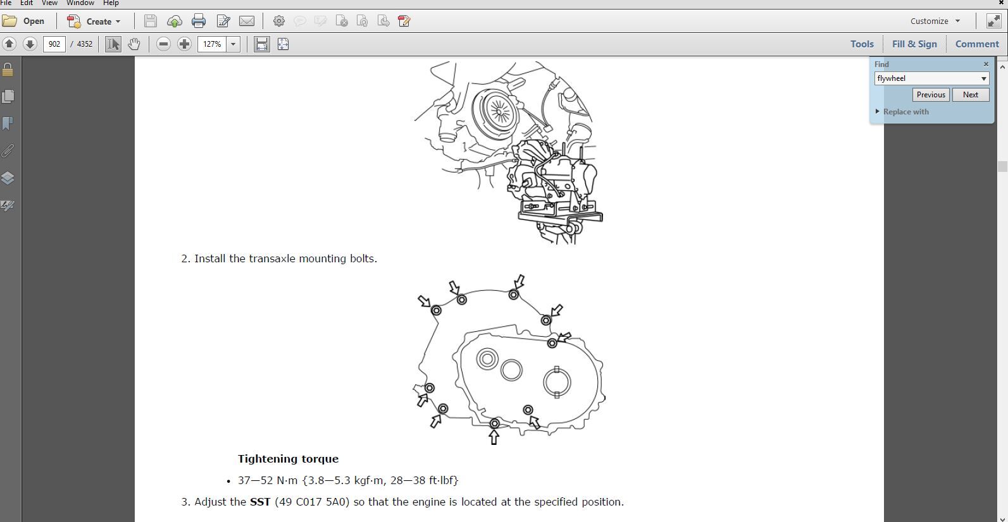Click the Next find button
Screen dimensions: 1008x522
pyautogui.click(x=970, y=95)
